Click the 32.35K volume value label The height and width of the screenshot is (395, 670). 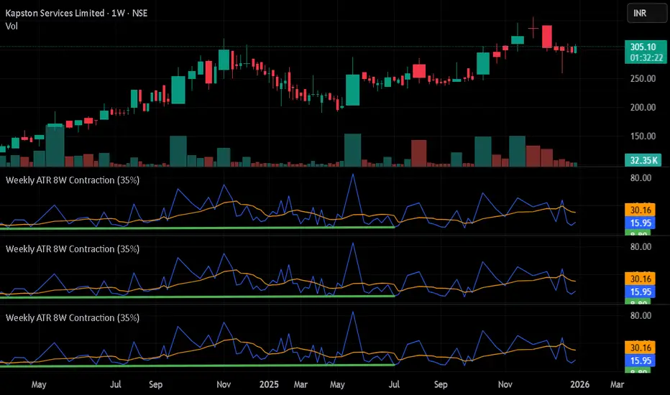(x=643, y=160)
